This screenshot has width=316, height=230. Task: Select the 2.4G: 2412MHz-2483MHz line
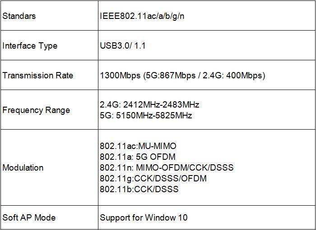point(149,105)
